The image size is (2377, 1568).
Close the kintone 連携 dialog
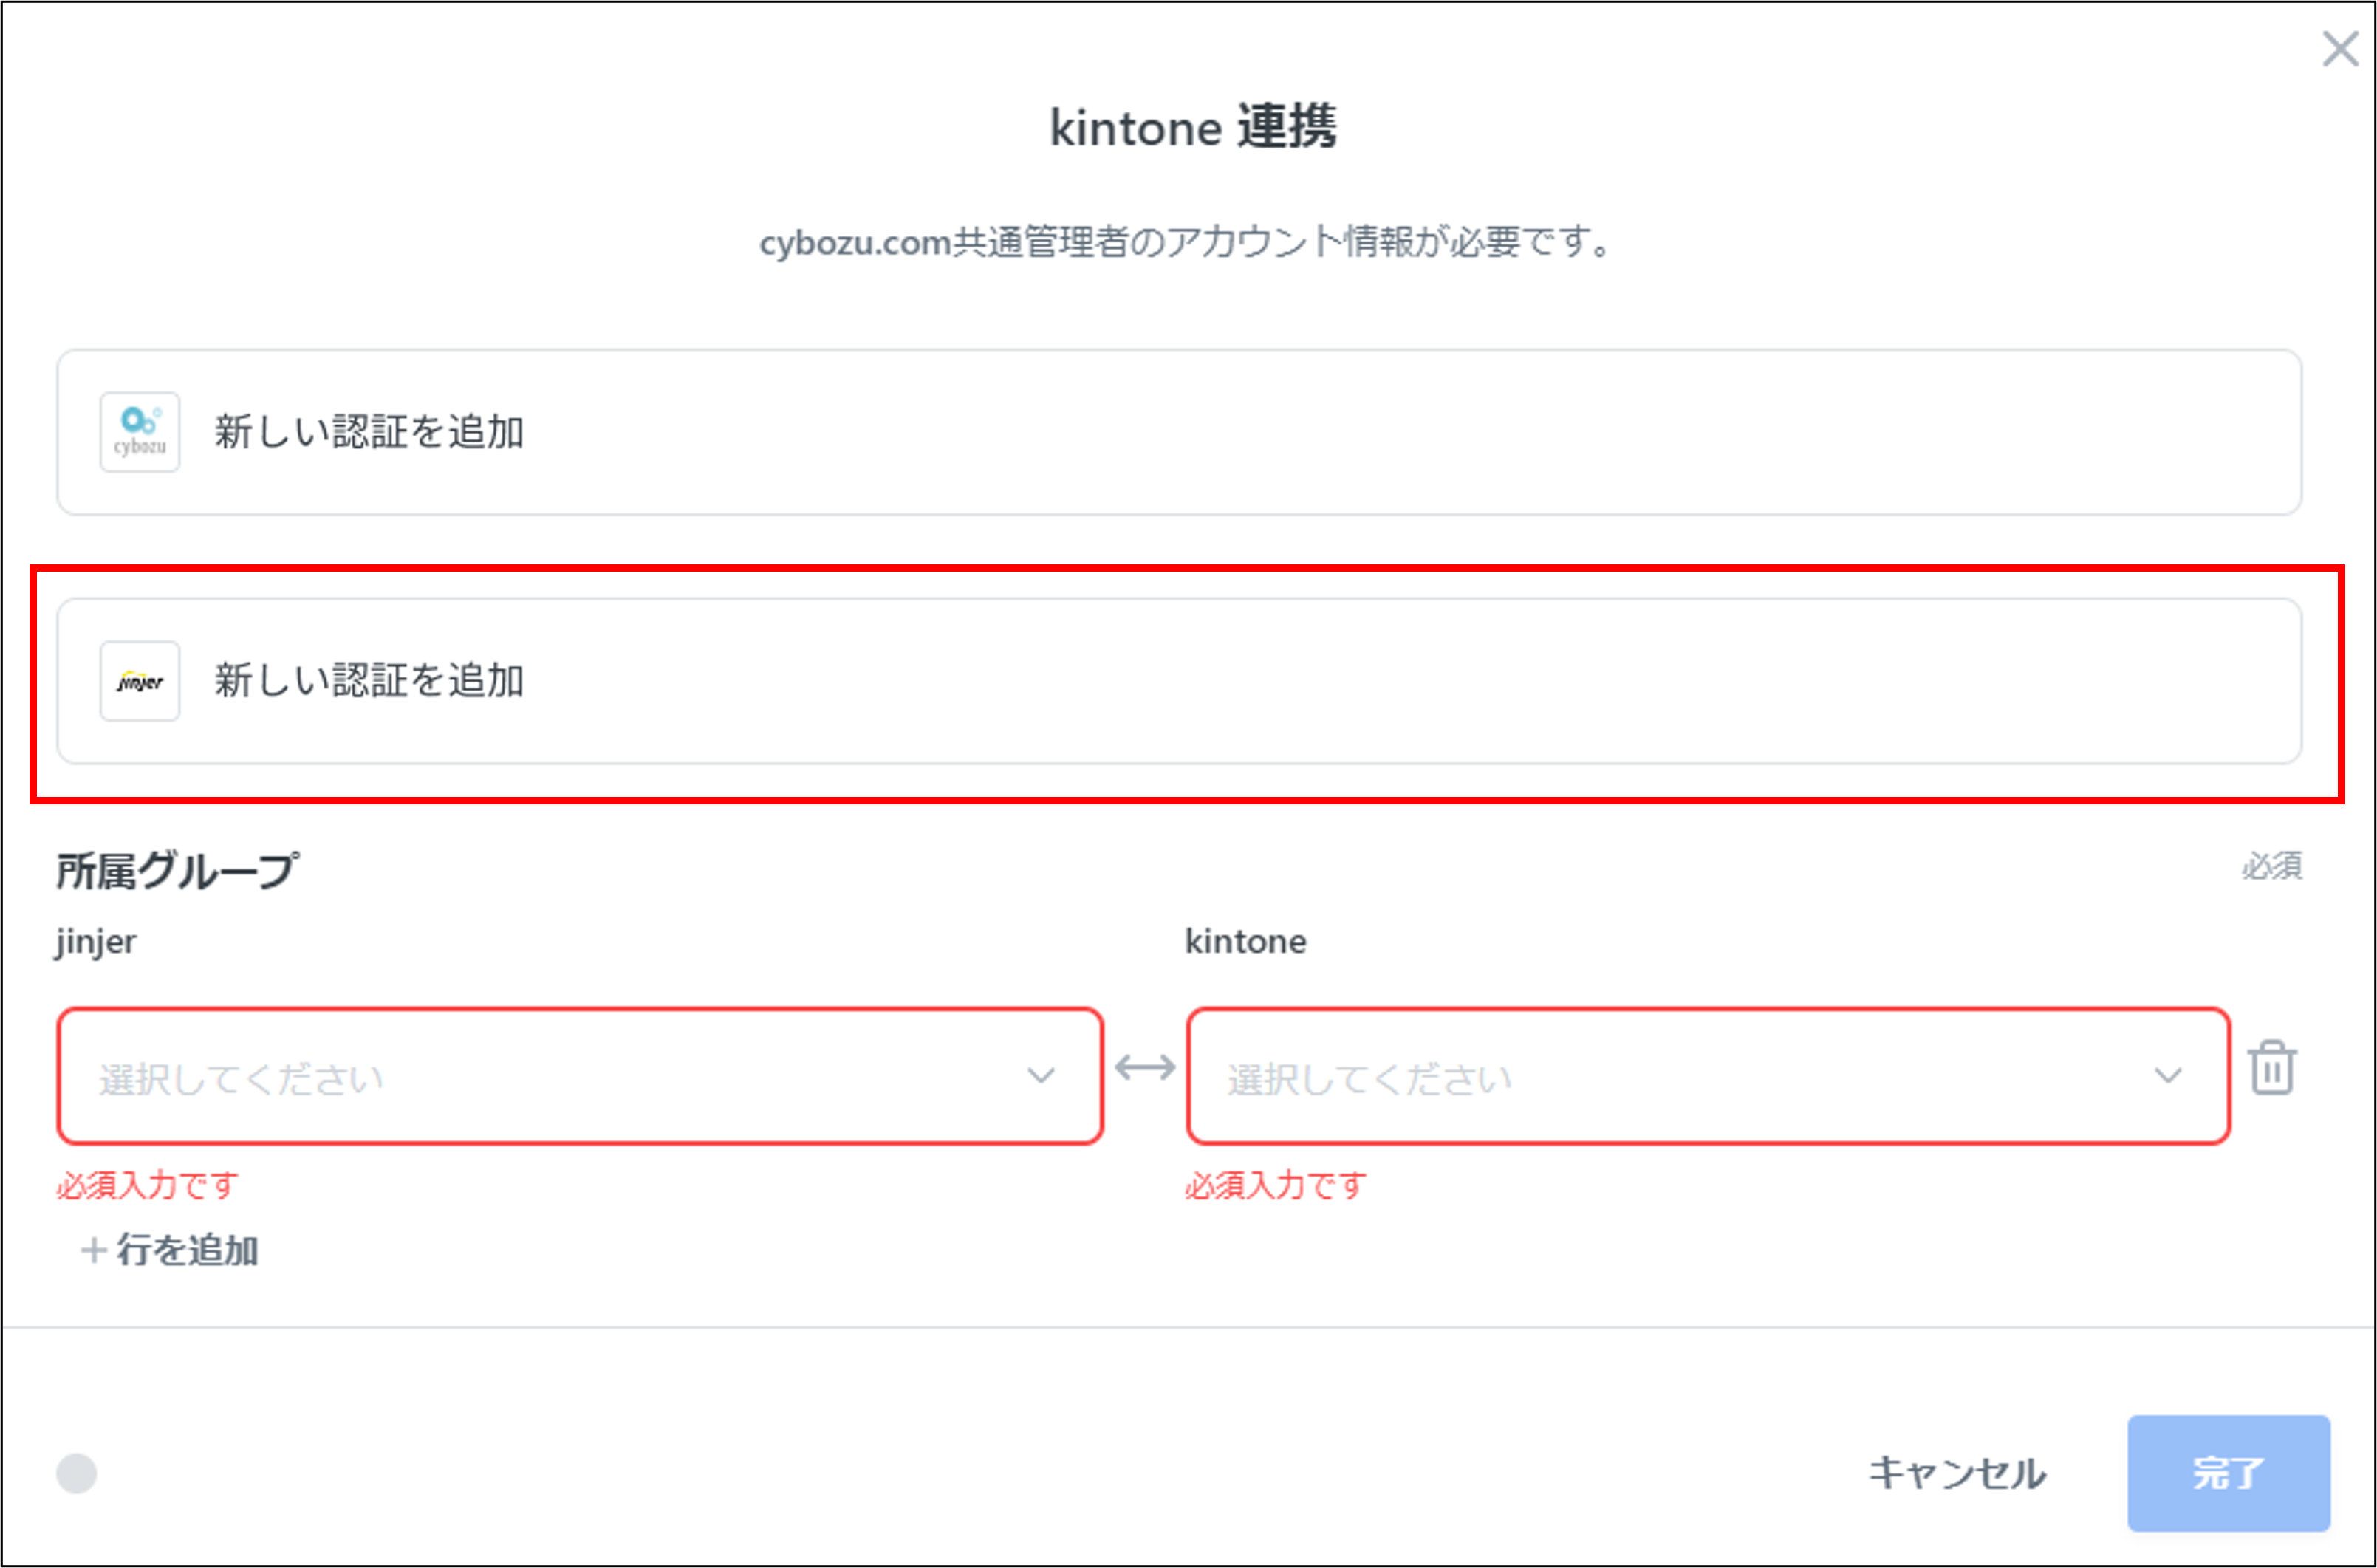click(2339, 49)
